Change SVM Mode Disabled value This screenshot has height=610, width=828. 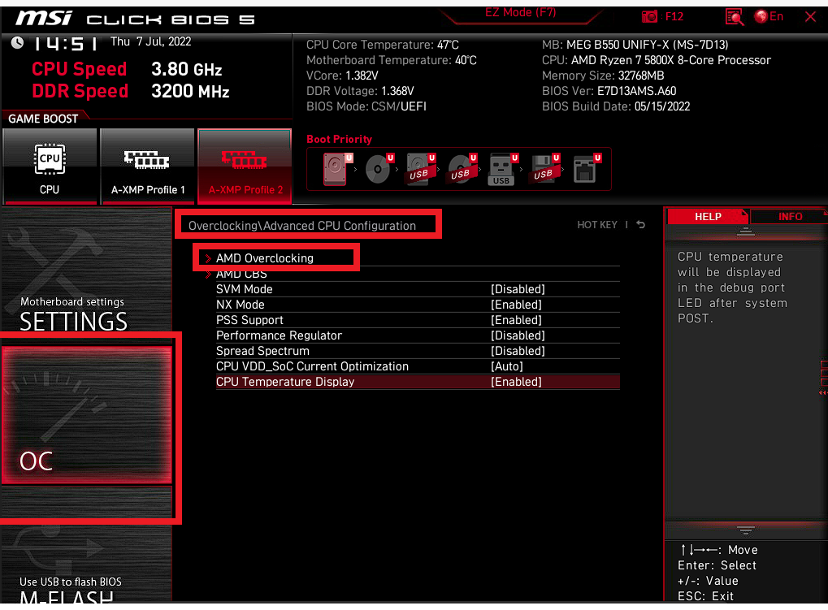[x=518, y=289]
